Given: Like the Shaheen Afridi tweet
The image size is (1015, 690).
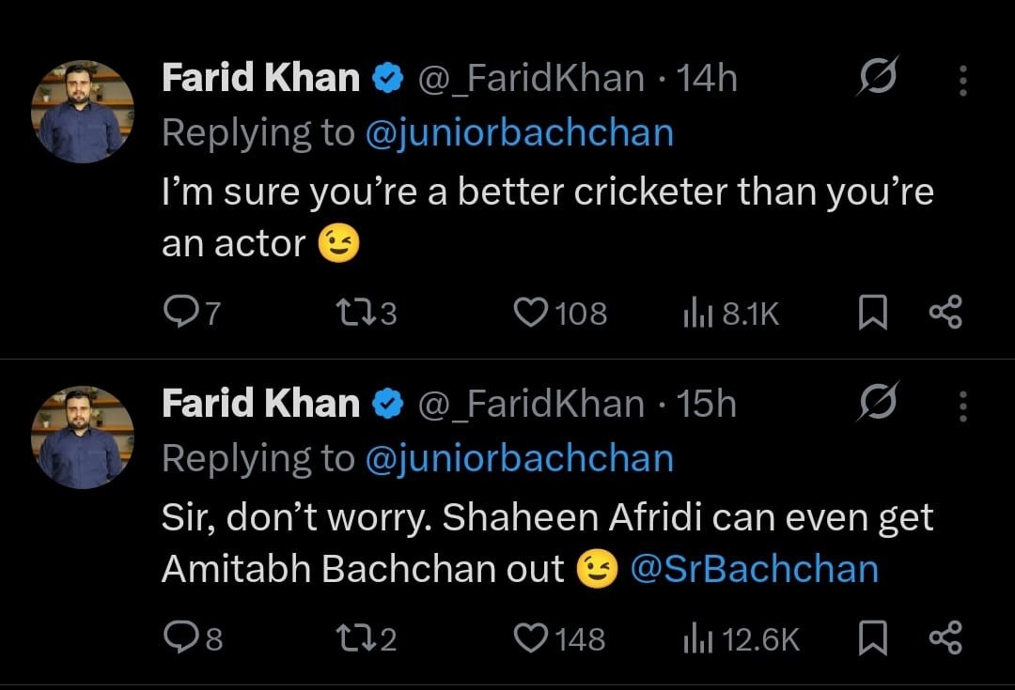Looking at the screenshot, I should click(x=531, y=639).
